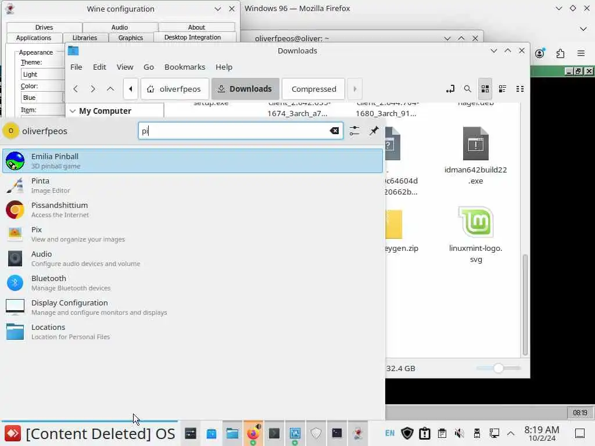Go forward in Downloads file manager

pos(93,89)
